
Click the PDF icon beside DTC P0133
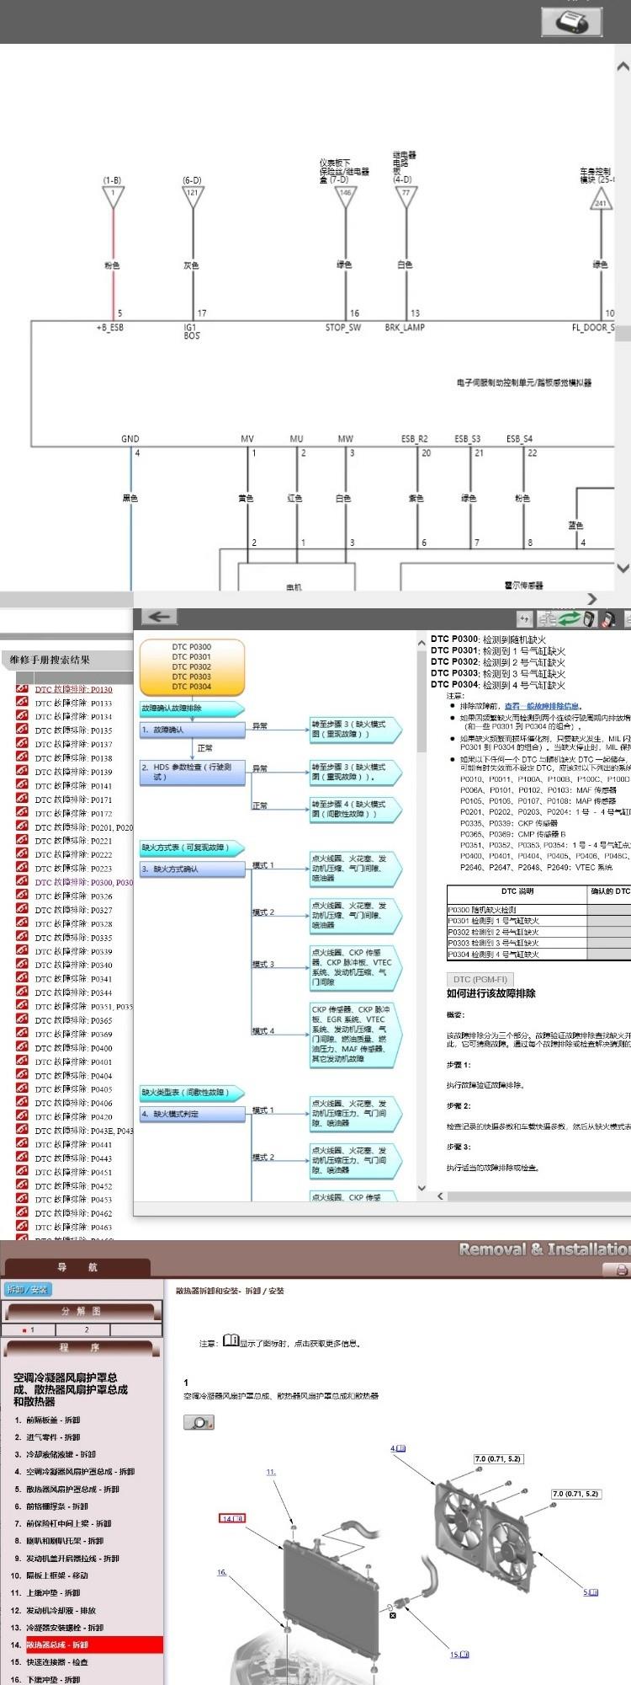22,703
